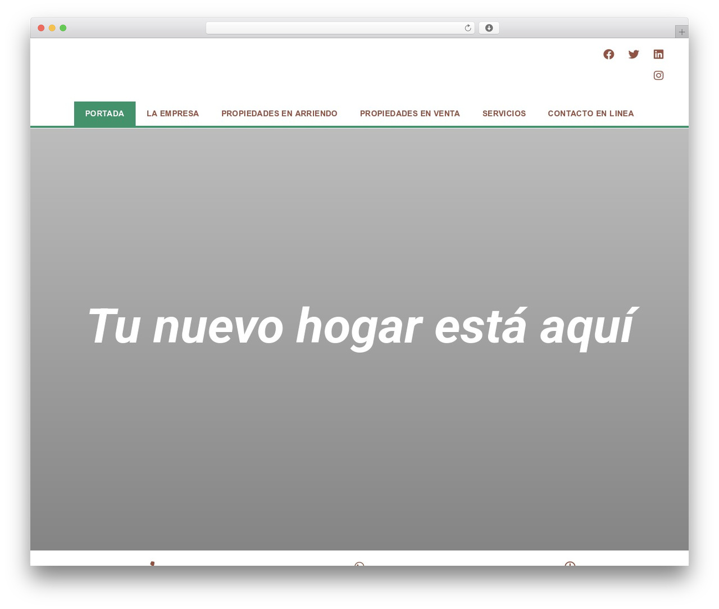Select the PORTADA menu item
This screenshot has width=719, height=609.
click(x=104, y=113)
